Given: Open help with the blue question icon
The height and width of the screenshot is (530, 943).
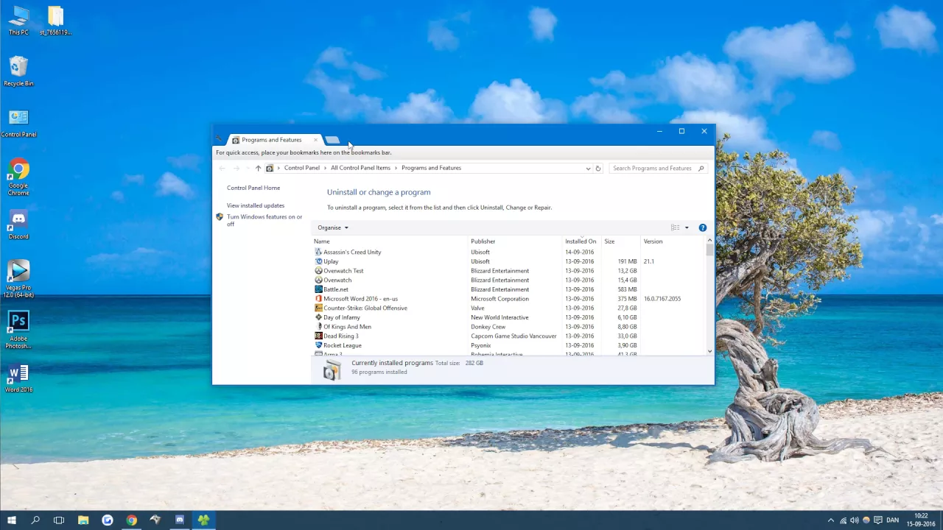Looking at the screenshot, I should (x=703, y=227).
